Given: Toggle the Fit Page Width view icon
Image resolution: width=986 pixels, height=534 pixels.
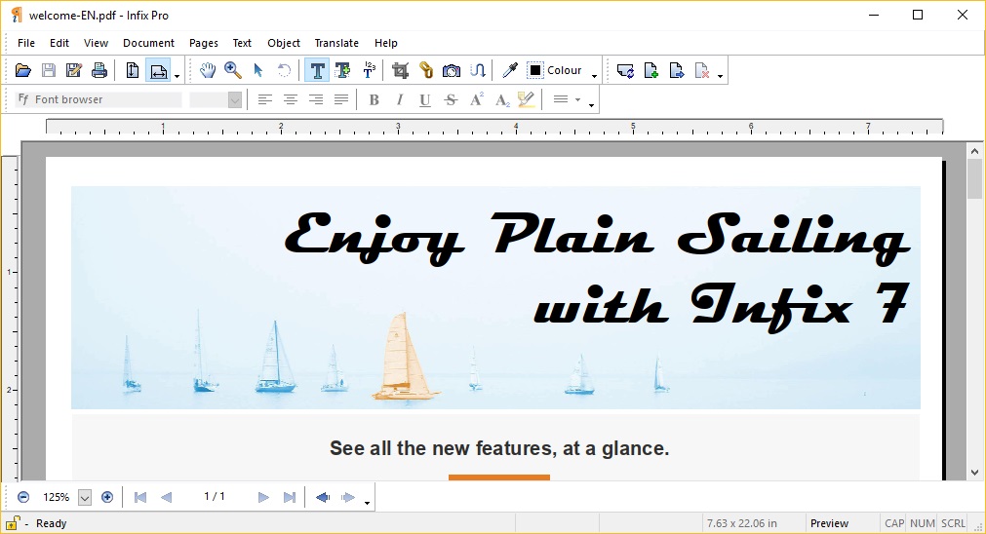Looking at the screenshot, I should click(158, 70).
